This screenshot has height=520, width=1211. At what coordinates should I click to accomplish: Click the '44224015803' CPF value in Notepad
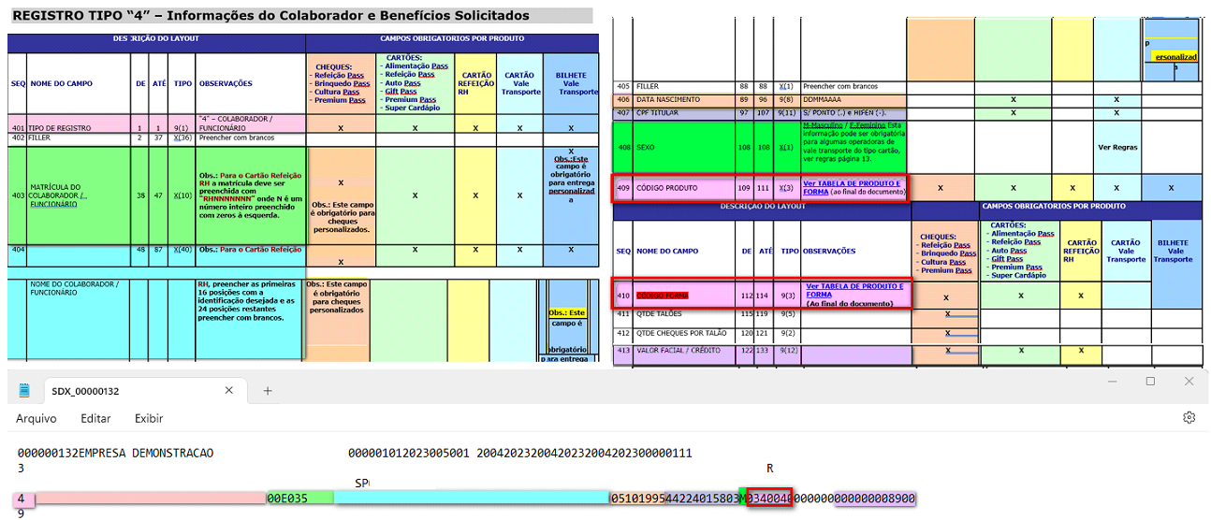(702, 498)
